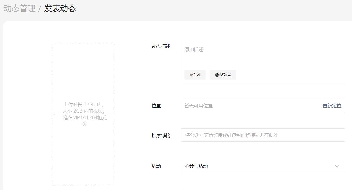
Task: Click the 位置 field label
Action: 156,106
